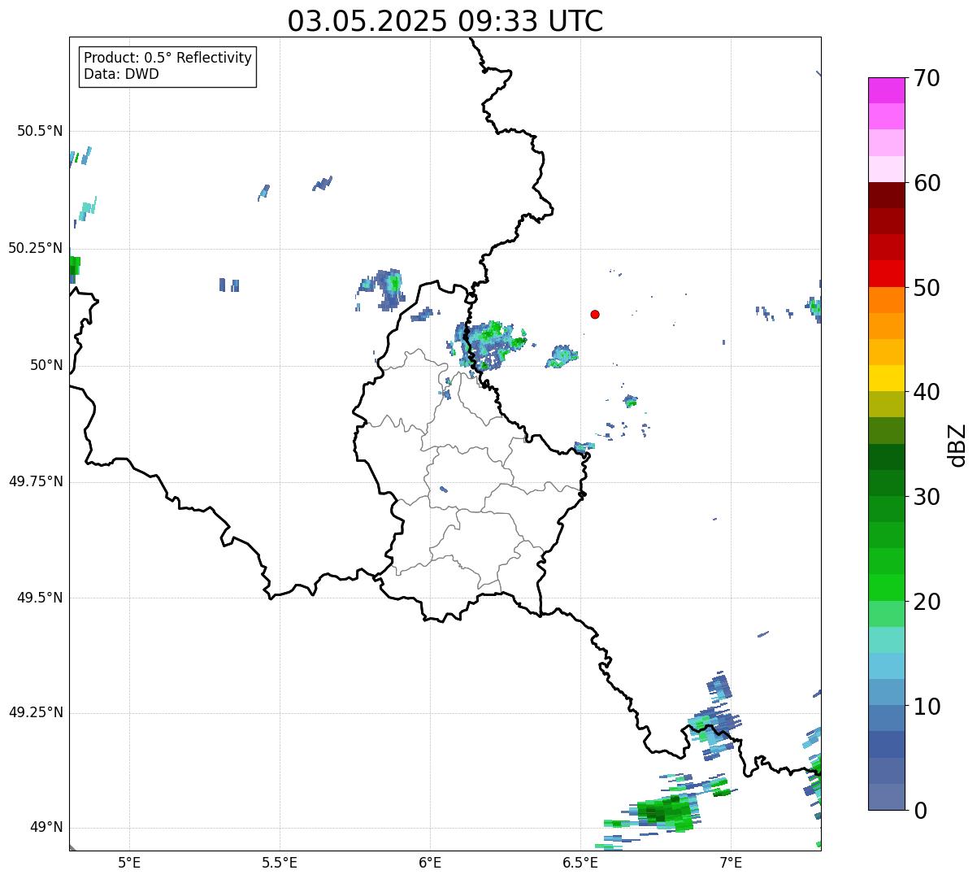Click the 5.5°E longitude label
Screen dimensions: 977x879
click(280, 862)
